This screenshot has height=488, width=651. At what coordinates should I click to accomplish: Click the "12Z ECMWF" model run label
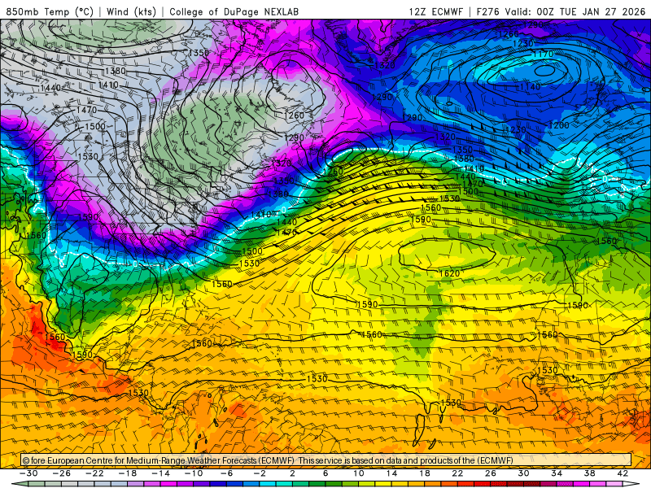click(435, 11)
